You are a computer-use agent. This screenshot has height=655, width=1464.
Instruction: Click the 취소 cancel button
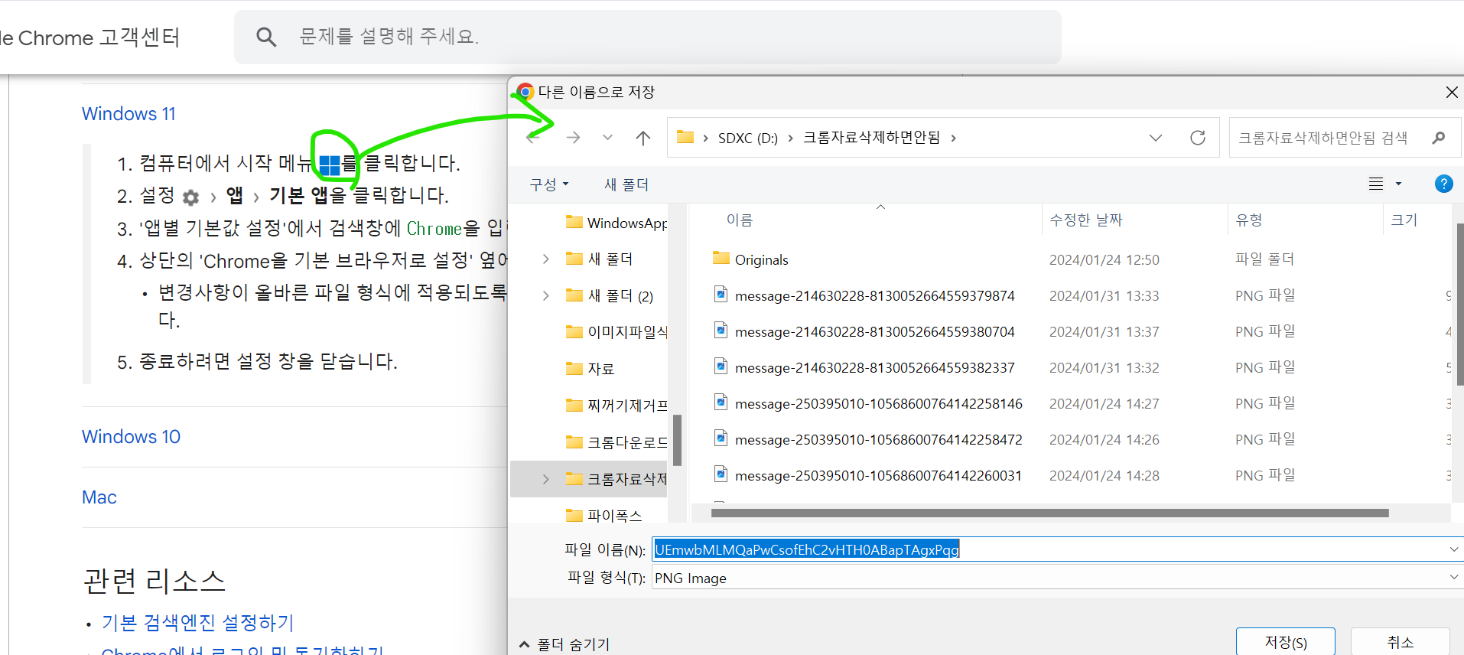pos(1400,642)
